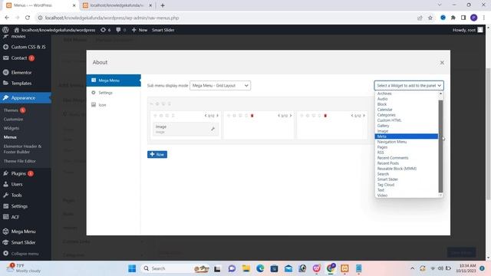Click WordPress logo in admin bar
Viewport: 491px width, 276px height.
5,30
